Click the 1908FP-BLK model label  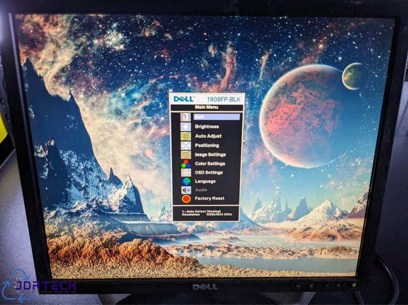click(x=224, y=98)
